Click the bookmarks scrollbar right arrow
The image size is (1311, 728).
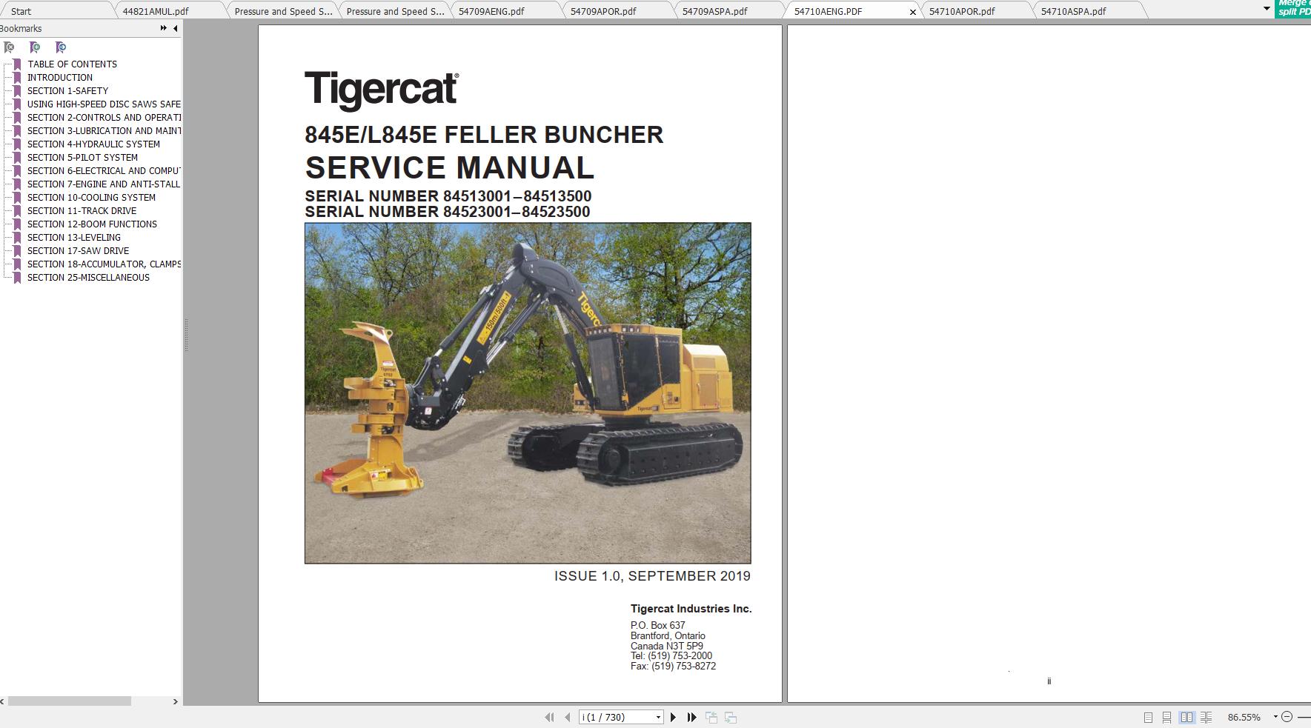coord(176,701)
